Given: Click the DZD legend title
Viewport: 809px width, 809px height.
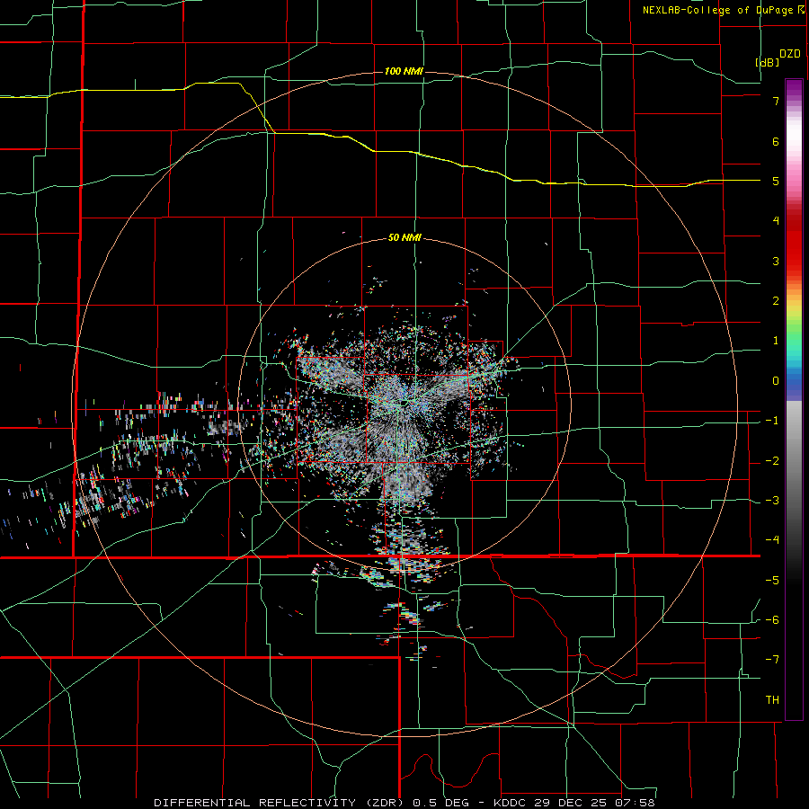Looking at the screenshot, I should click(x=790, y=54).
